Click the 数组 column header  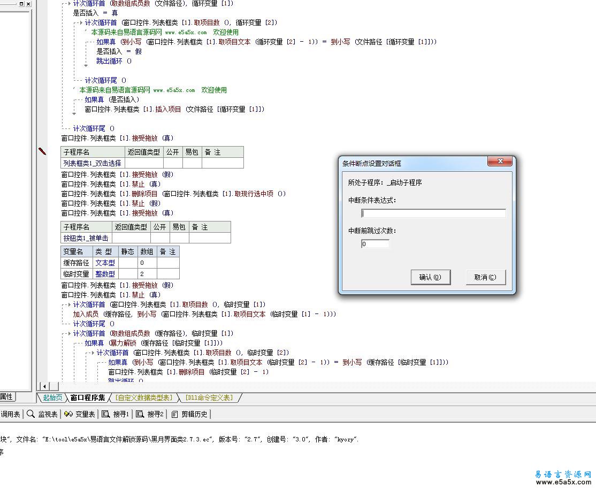pos(147,252)
